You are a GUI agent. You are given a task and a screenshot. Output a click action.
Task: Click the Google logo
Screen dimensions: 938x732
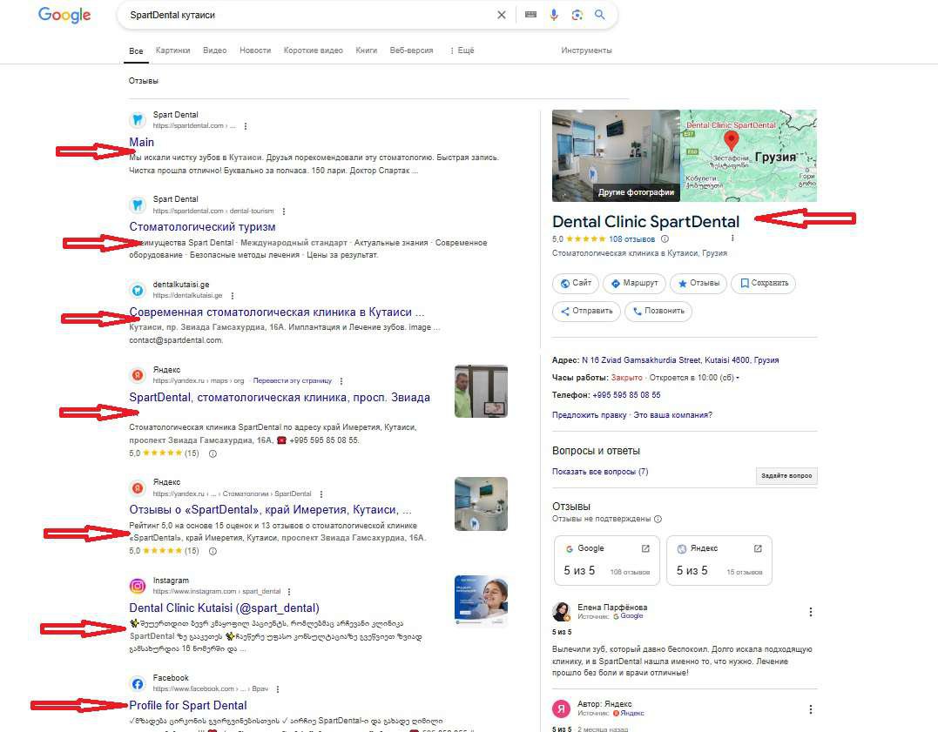64,15
